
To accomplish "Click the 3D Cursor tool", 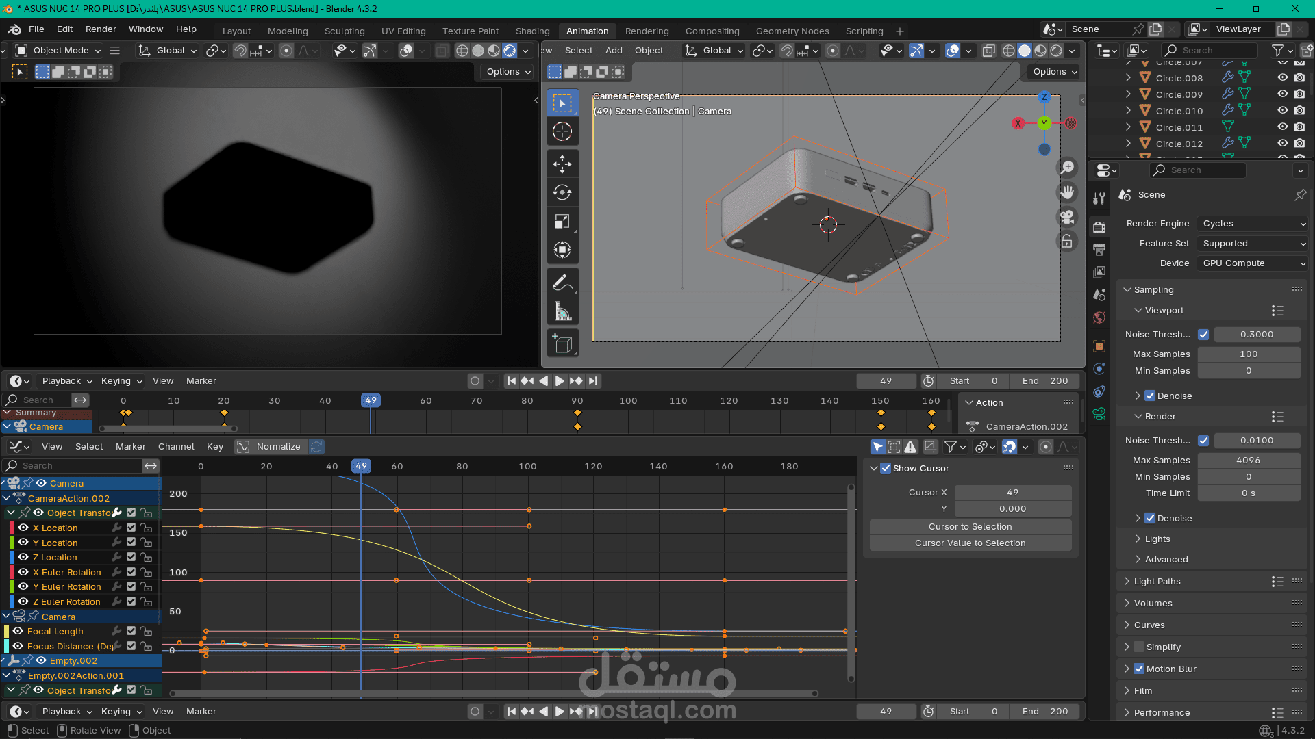I will pyautogui.click(x=562, y=131).
